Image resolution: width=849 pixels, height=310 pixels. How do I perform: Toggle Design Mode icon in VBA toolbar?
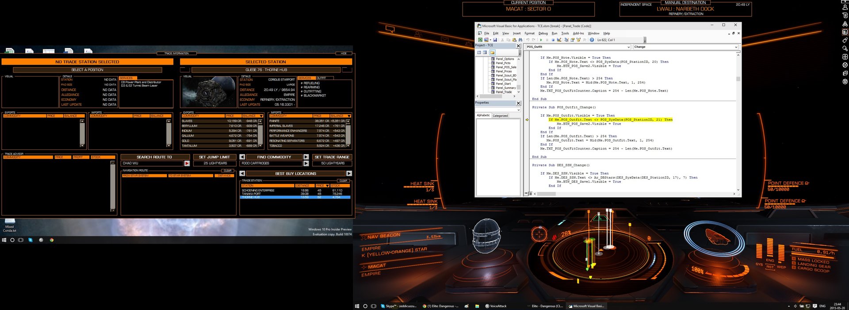pyautogui.click(x=559, y=40)
